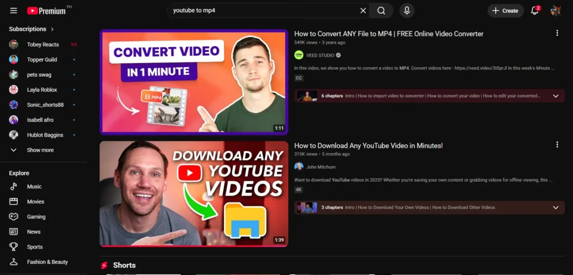
Task: Click the 6 chapters preview thumbnail
Action: click(x=307, y=96)
